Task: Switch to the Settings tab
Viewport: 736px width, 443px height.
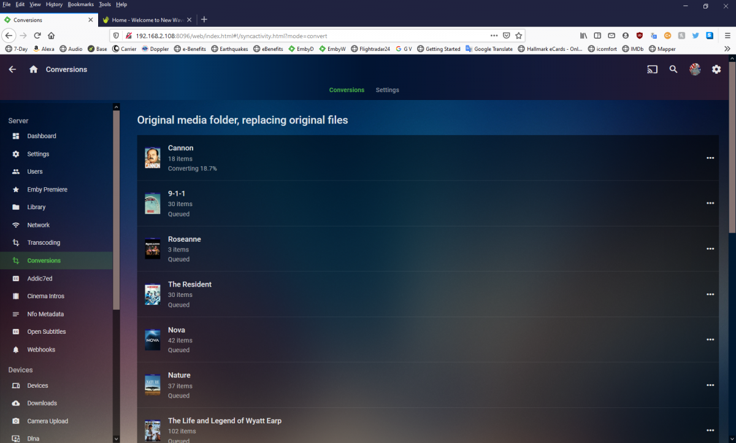Action: 387,90
